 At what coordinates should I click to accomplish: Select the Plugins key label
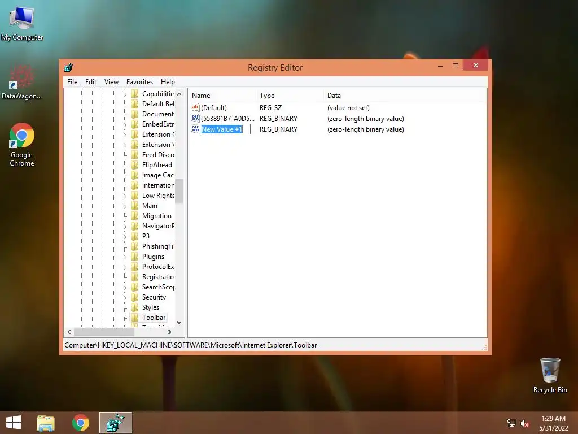[154, 257]
